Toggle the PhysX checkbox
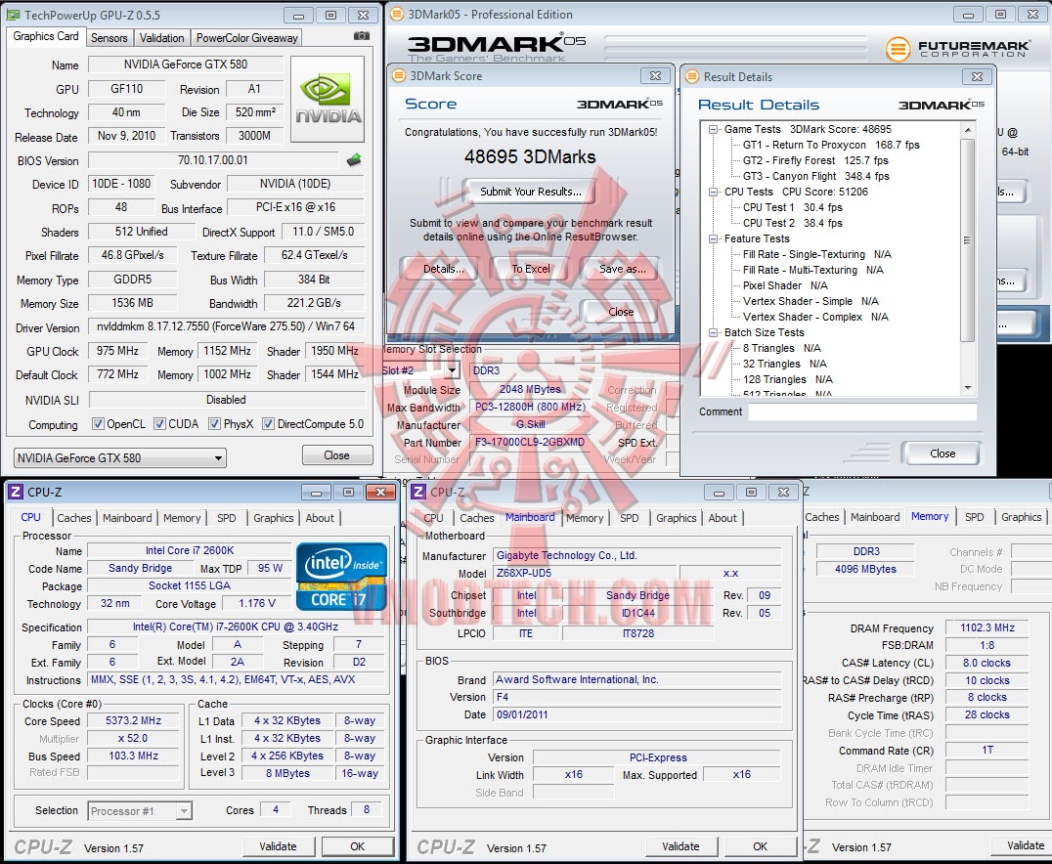The image size is (1052, 864). point(215,424)
